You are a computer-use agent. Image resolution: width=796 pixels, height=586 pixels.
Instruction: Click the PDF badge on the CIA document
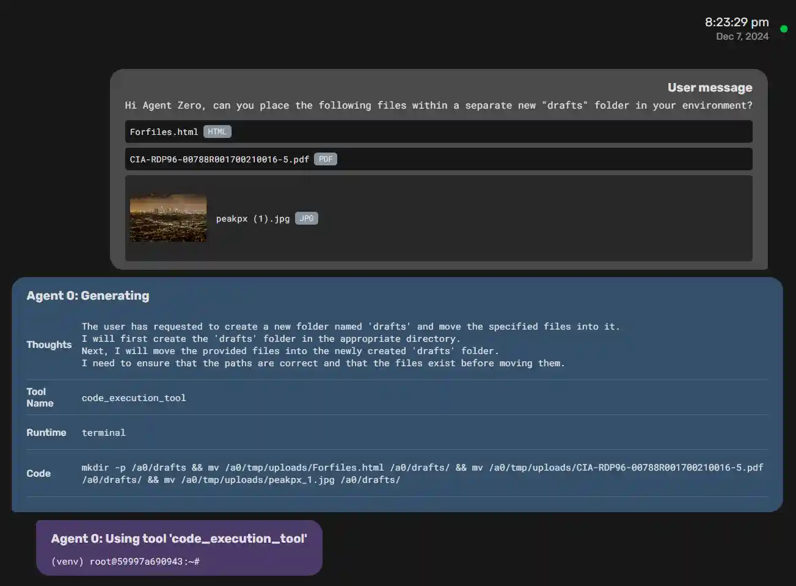coord(325,159)
